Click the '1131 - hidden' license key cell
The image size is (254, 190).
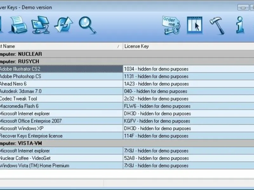[x=189, y=76]
